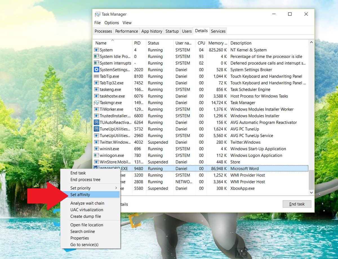Click the System process icon
Image resolution: width=338 pixels, height=259 pixels.
click(x=97, y=50)
